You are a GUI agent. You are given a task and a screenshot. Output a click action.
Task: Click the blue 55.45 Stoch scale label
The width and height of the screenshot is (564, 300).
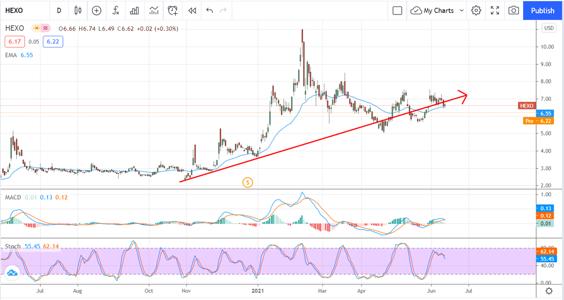click(545, 259)
